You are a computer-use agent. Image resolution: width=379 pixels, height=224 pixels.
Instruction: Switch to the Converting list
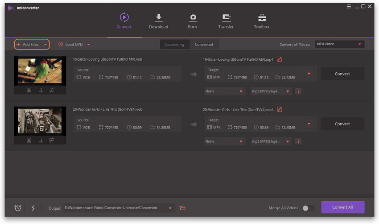tap(174, 45)
